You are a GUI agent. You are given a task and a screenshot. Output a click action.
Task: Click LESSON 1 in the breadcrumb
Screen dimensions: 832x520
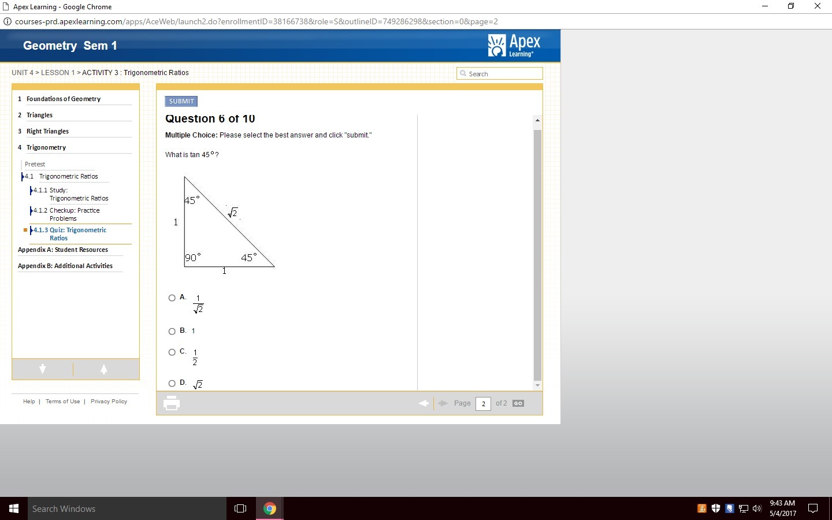[x=58, y=73]
